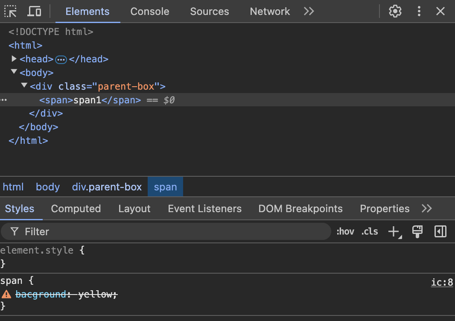Edit the yellow property value
Screen dimensions: 455x321
click(95, 294)
